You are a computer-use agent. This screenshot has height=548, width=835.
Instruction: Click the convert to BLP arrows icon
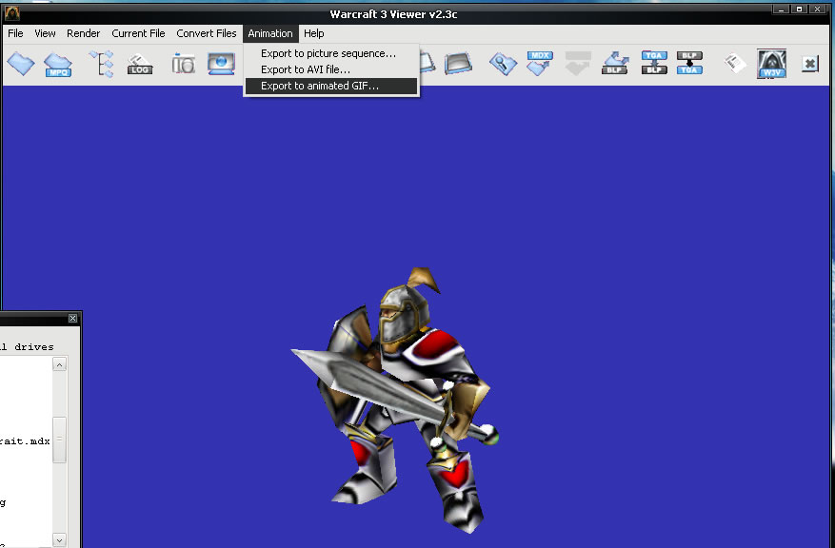point(615,63)
